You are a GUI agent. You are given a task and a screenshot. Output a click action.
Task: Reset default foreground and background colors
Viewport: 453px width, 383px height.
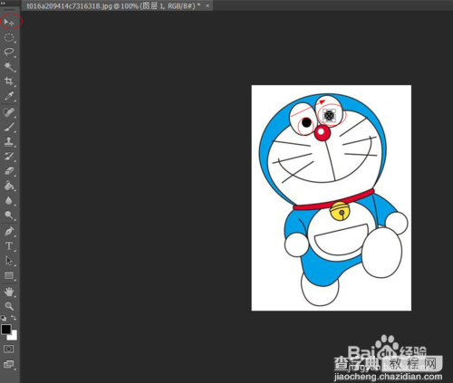(4, 318)
